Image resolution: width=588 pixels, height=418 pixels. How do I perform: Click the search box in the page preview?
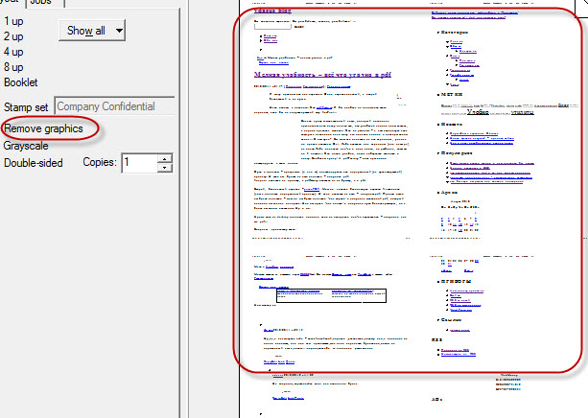272,29
